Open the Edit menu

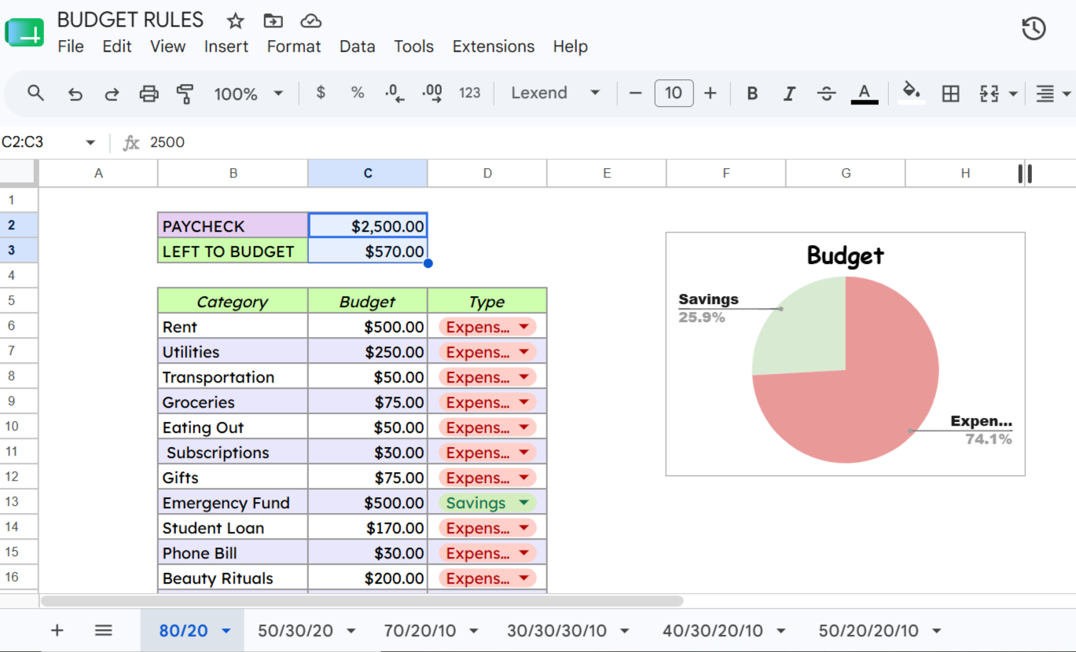[117, 46]
